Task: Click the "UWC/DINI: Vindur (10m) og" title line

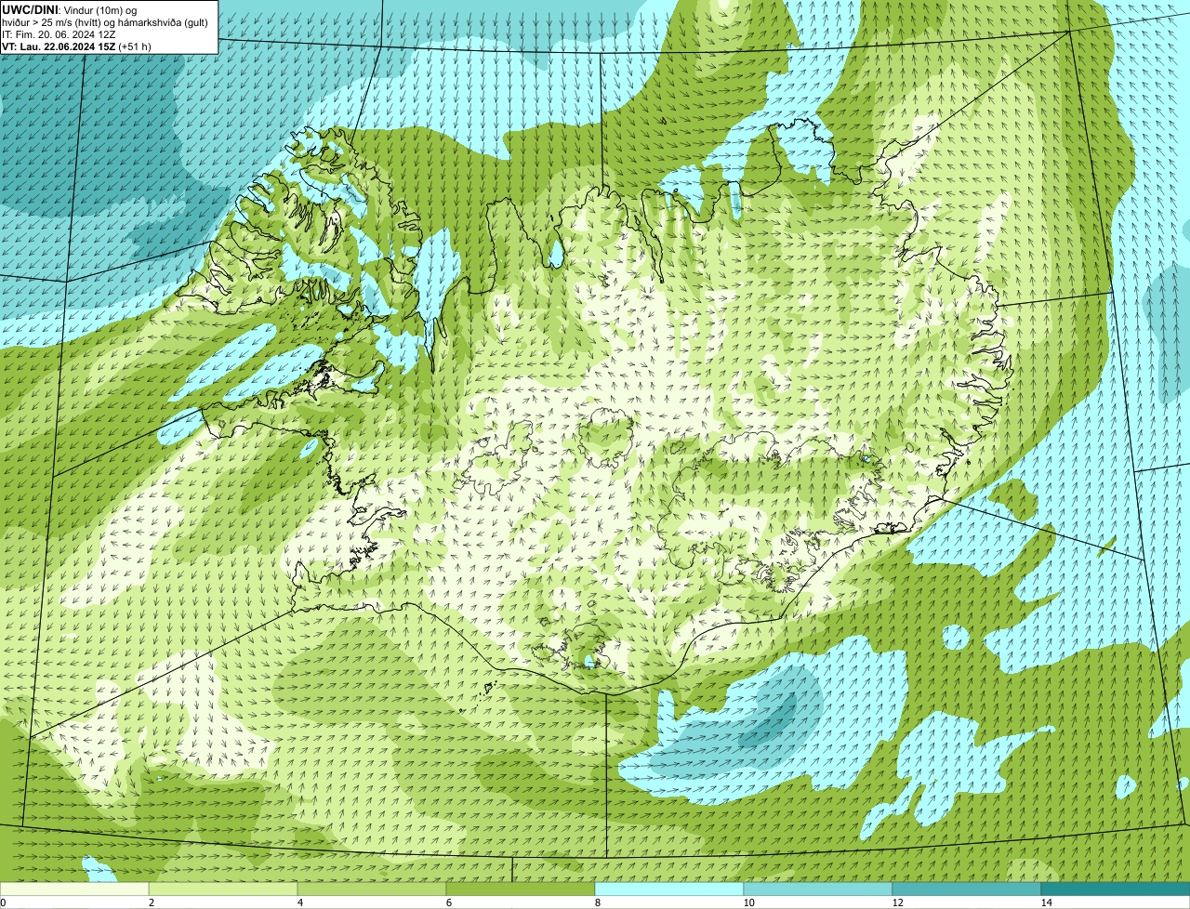Action: (70, 9)
